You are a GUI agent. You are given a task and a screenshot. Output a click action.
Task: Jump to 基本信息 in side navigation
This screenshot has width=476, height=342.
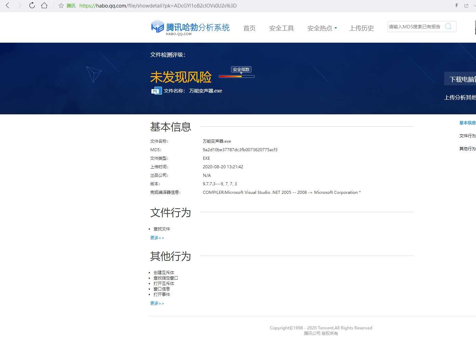467,123
